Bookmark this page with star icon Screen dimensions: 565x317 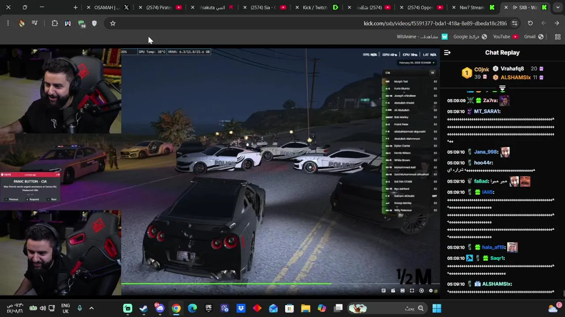(x=113, y=23)
